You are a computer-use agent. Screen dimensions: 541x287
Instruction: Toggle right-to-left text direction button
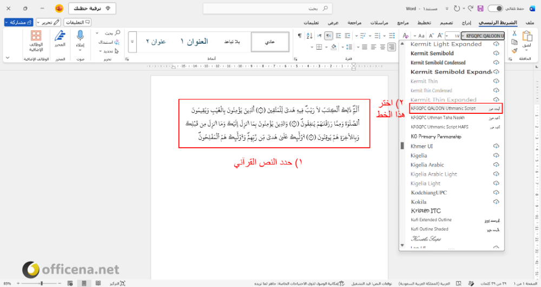tap(328, 36)
